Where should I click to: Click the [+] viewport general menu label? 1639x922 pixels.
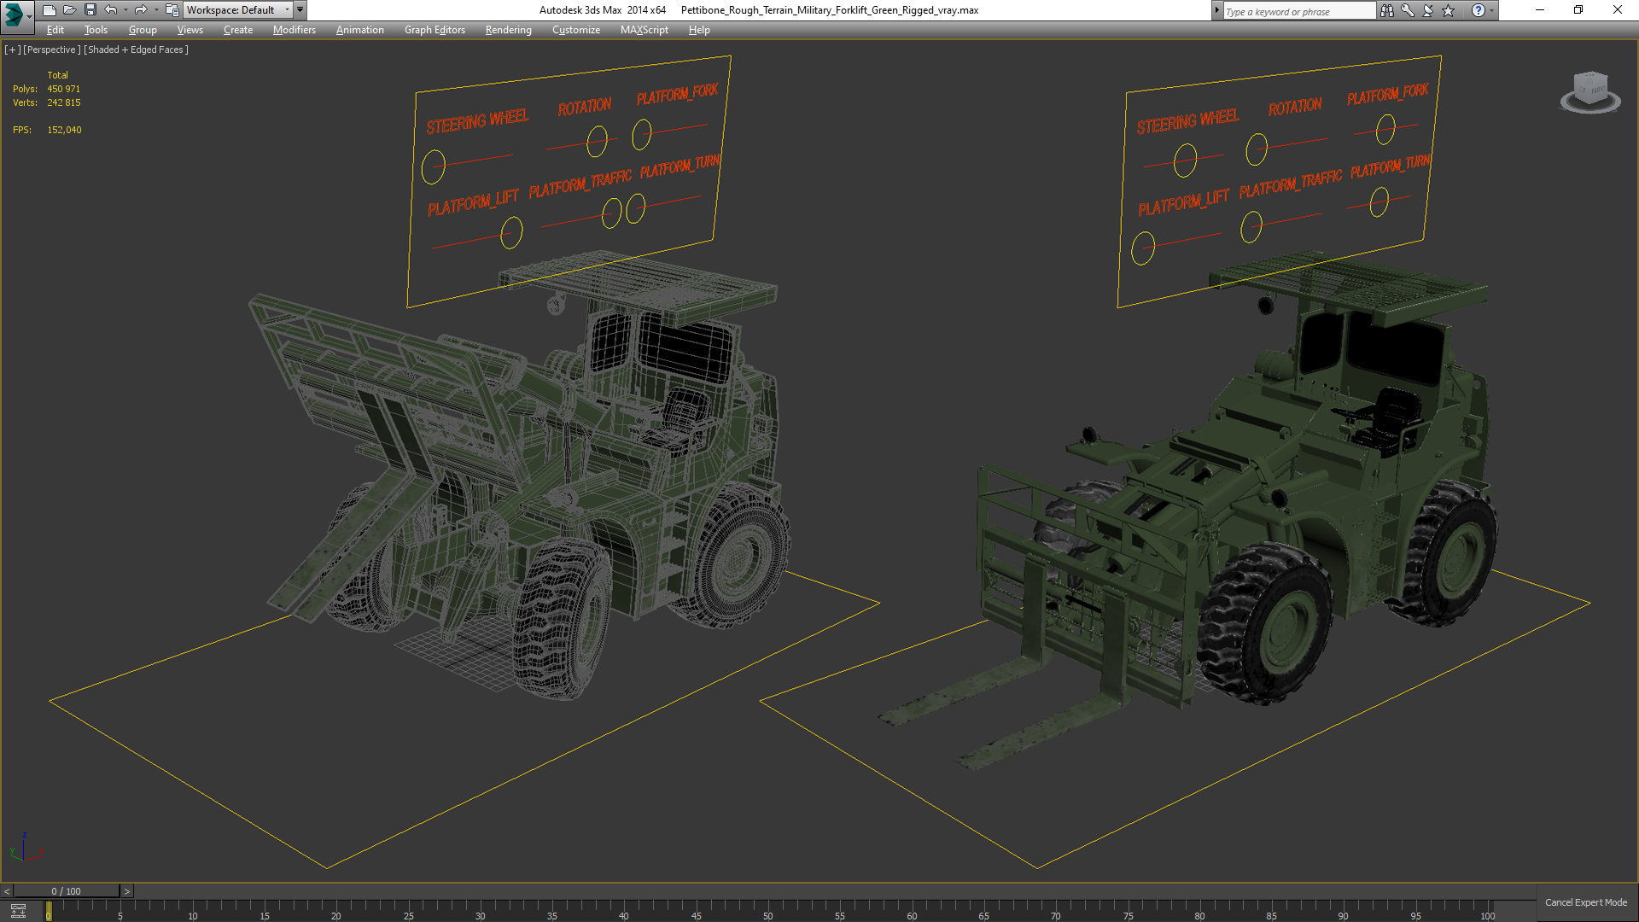pos(12,50)
